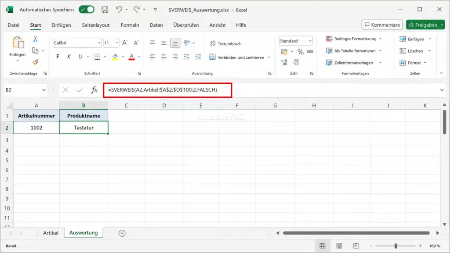The image size is (450, 253).
Task: Align text to vertical middle
Action: click(x=163, y=43)
